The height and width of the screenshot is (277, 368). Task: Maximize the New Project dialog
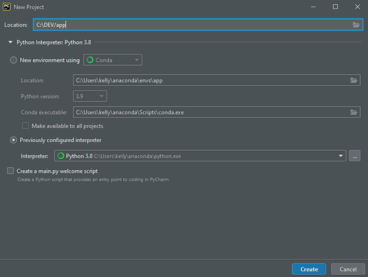(x=335, y=7)
